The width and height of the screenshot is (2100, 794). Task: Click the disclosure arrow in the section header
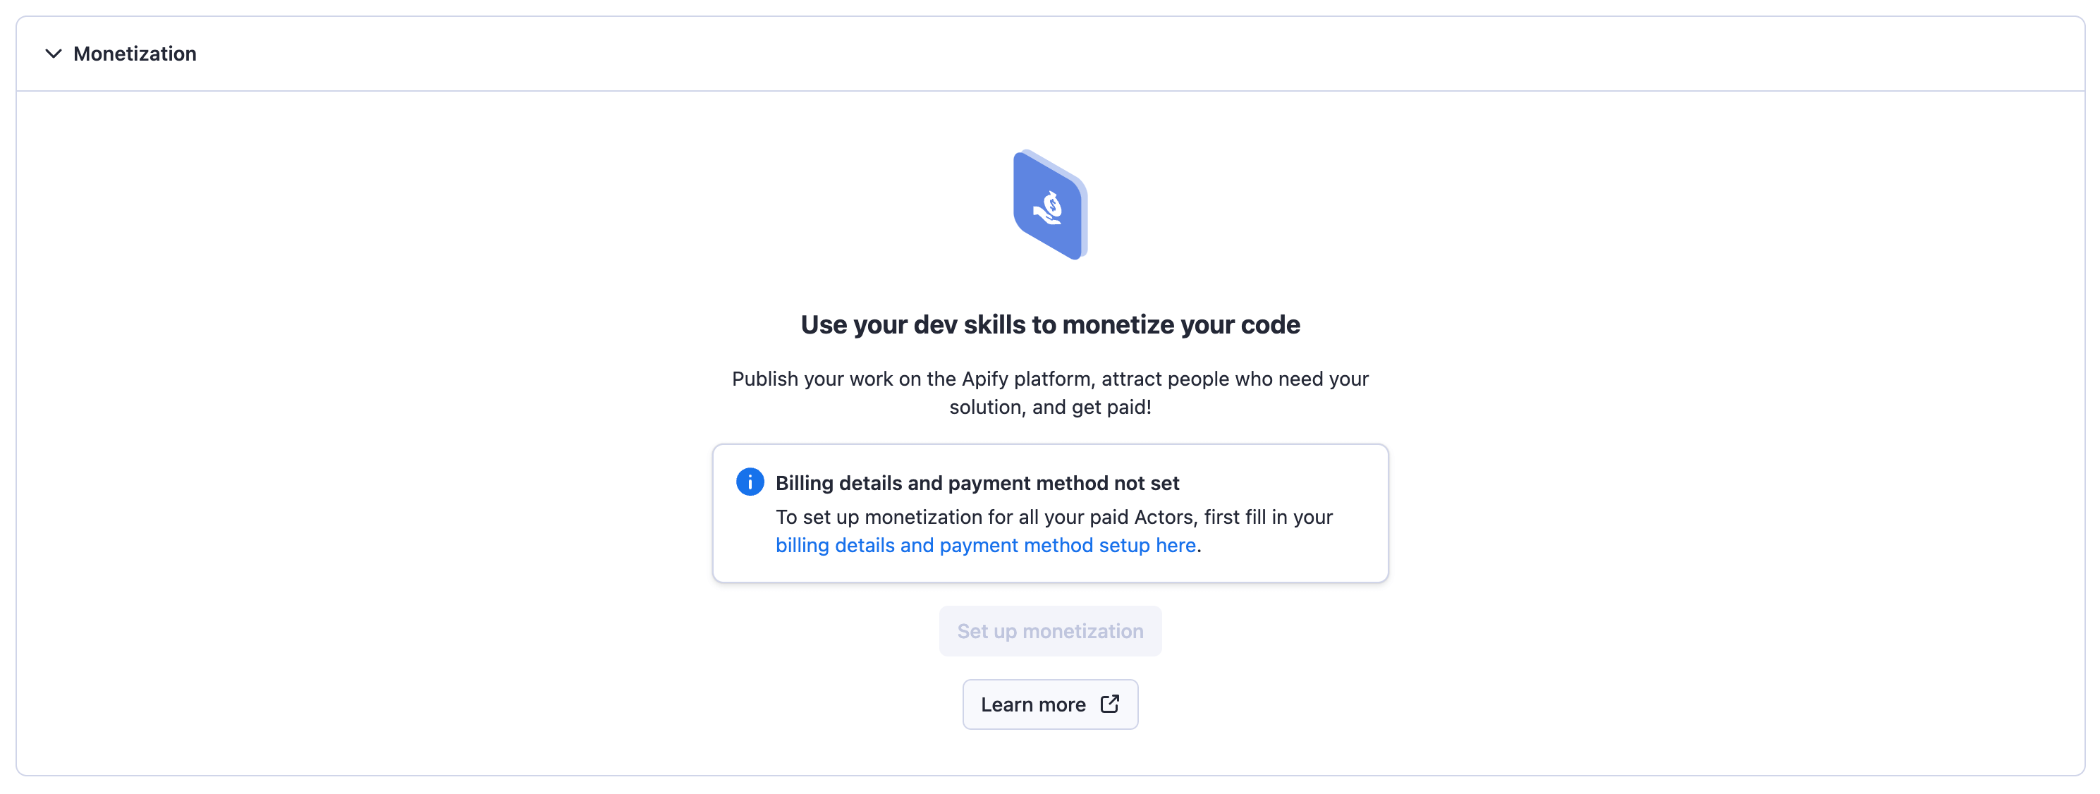[x=54, y=54]
